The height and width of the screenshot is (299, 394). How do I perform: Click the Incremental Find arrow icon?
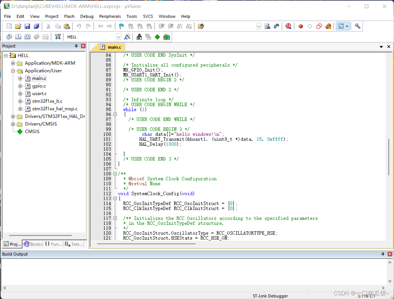pos(276,26)
